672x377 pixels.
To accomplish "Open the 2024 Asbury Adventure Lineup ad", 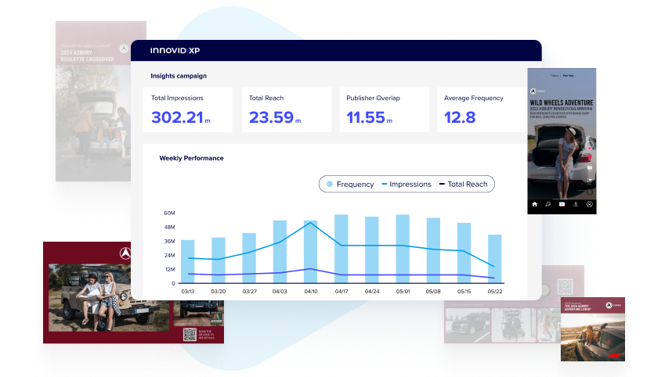I will (593, 329).
